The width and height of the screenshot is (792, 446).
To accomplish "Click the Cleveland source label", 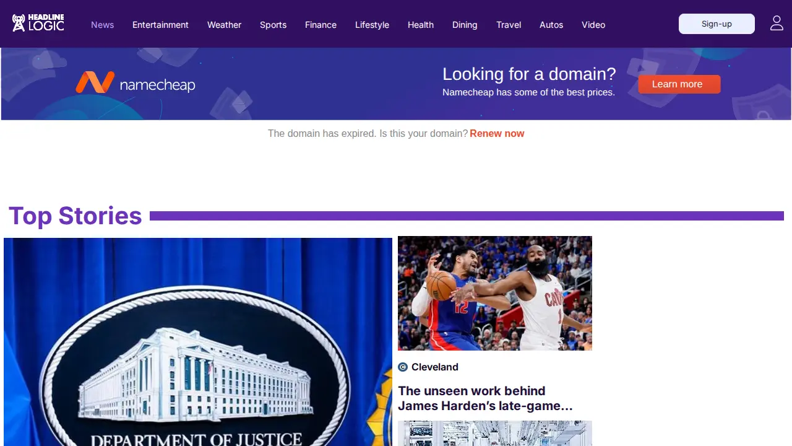I will tap(435, 367).
